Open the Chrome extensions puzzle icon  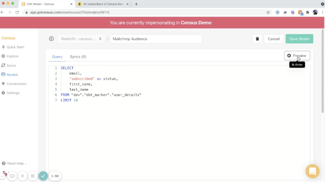click(x=308, y=12)
